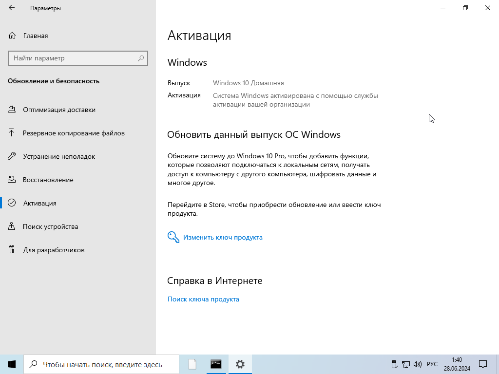Select Активация in the sidebar

coord(39,203)
